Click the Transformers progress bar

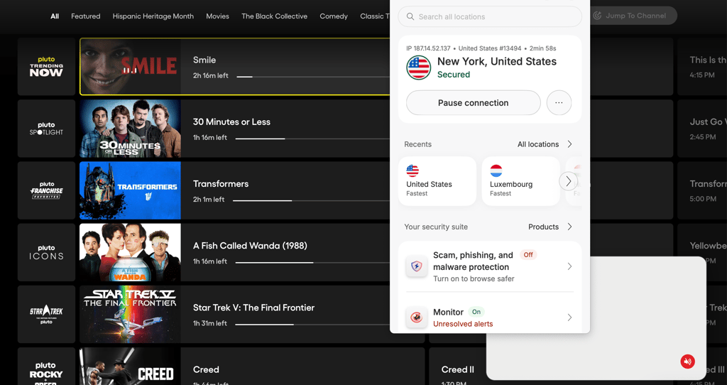point(311,200)
